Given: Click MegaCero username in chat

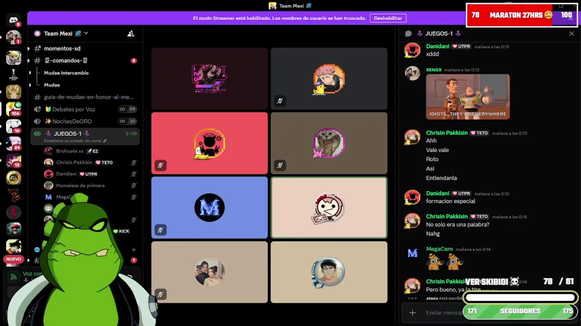Looking at the screenshot, I should pyautogui.click(x=439, y=249).
